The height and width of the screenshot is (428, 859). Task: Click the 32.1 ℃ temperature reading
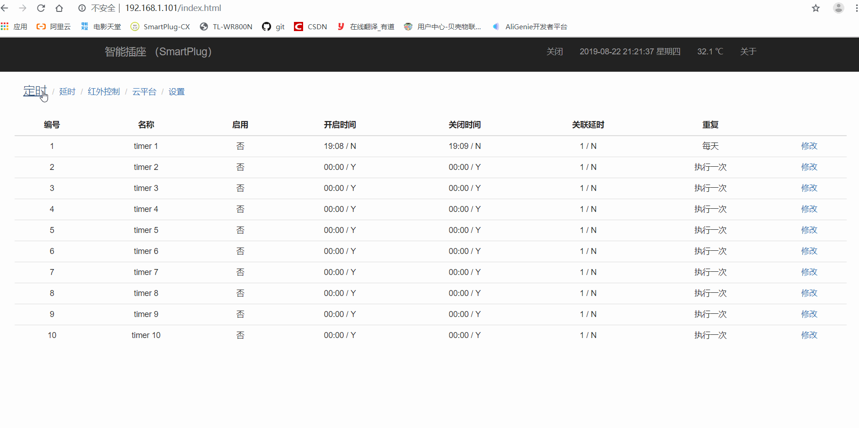pyautogui.click(x=710, y=52)
